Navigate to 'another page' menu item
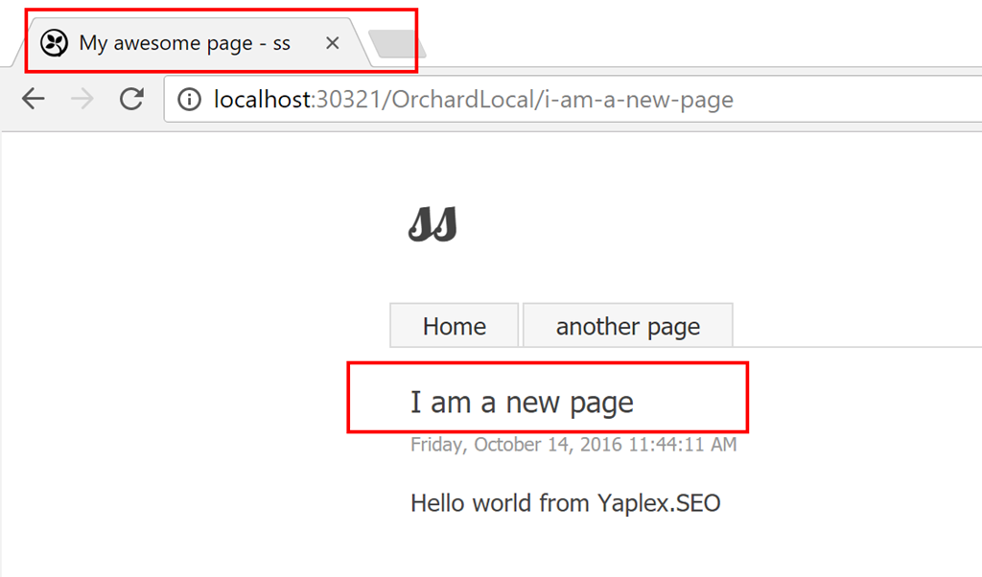Viewport: 982px width, 577px height. (627, 326)
